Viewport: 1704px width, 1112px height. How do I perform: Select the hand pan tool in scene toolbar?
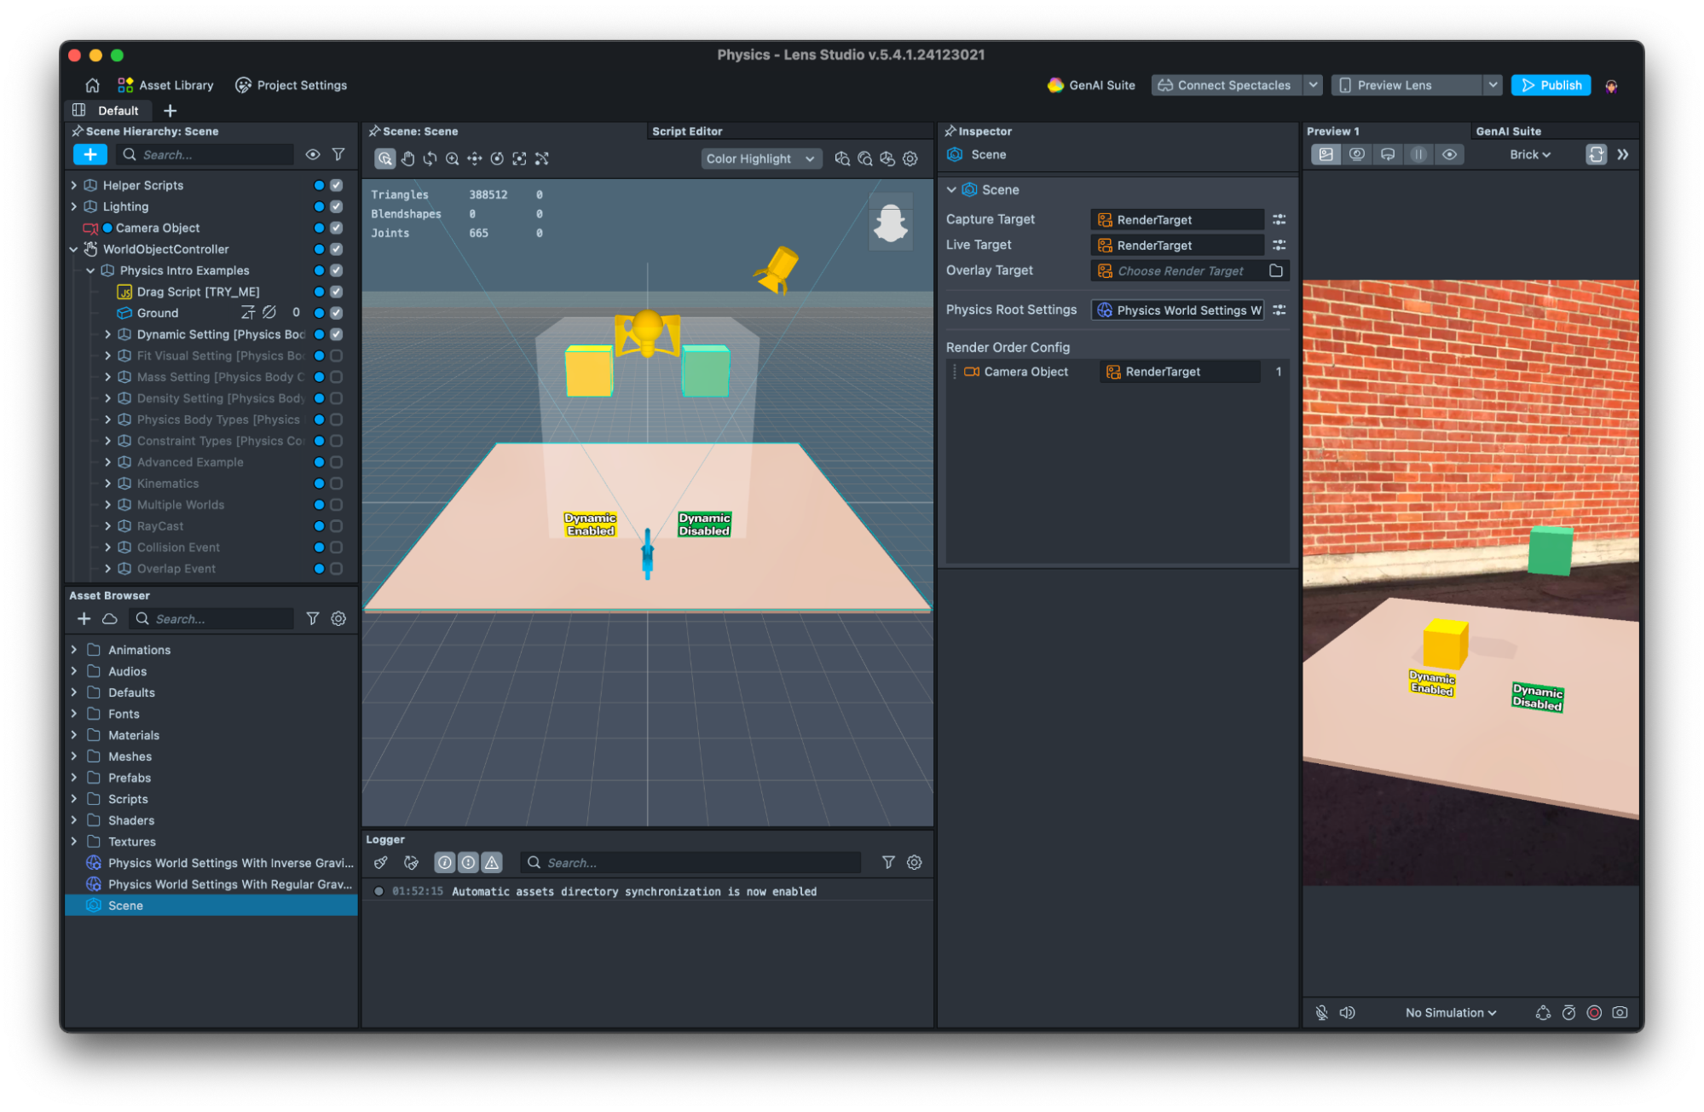[x=407, y=159]
